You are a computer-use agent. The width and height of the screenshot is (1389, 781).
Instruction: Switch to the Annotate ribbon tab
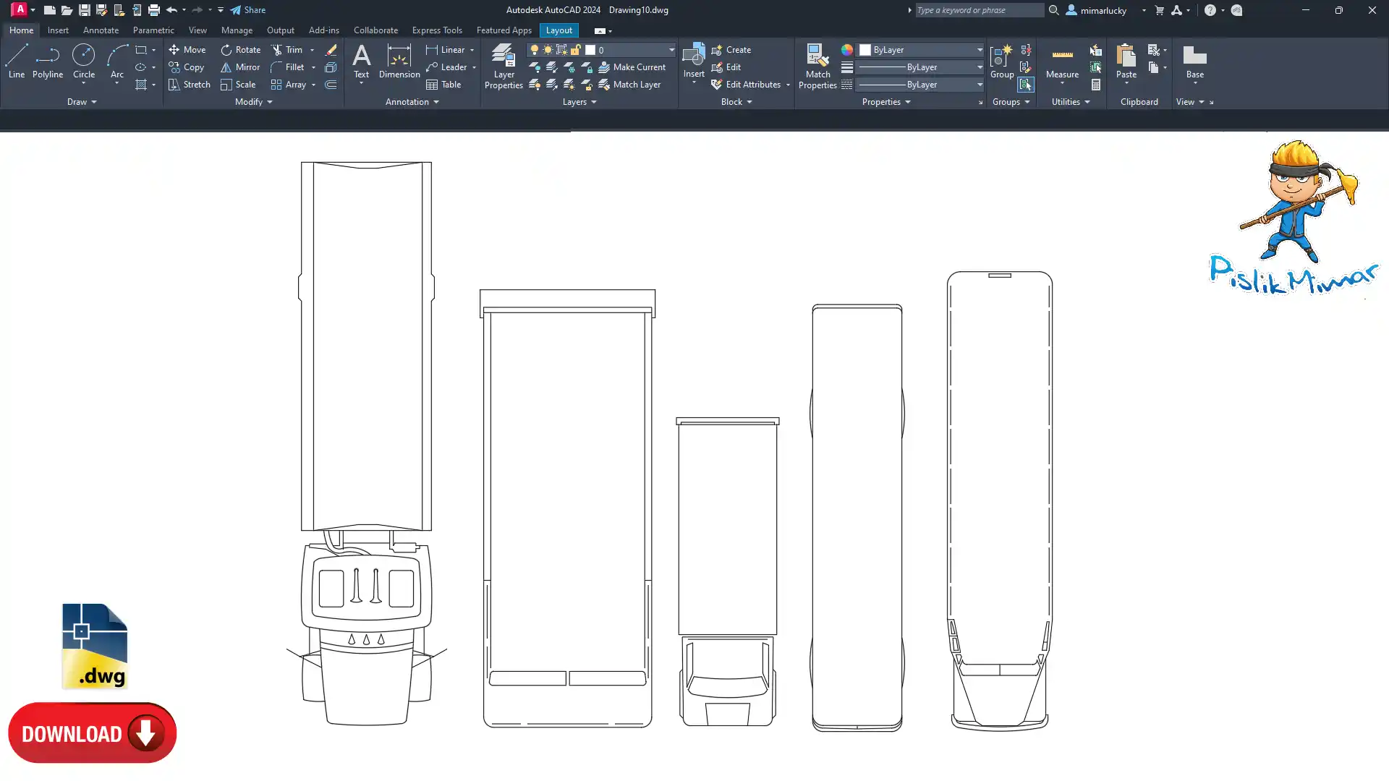tap(101, 30)
